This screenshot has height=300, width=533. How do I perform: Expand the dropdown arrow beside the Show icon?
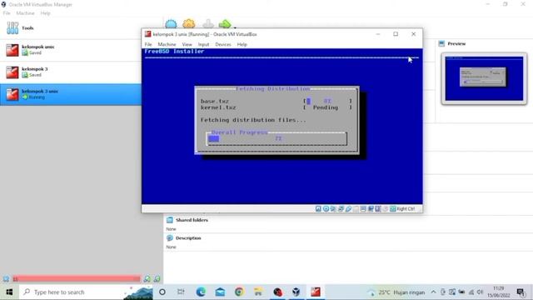(235, 27)
